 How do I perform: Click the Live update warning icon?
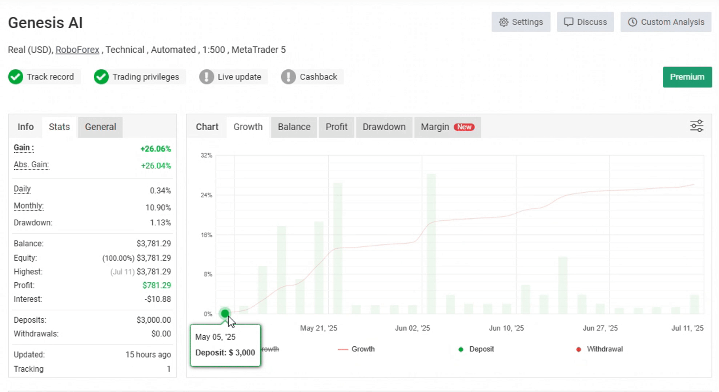206,77
